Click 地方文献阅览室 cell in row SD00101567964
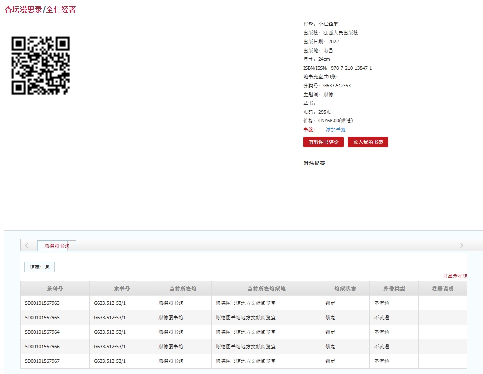This screenshot has width=483, height=374. coord(246,332)
